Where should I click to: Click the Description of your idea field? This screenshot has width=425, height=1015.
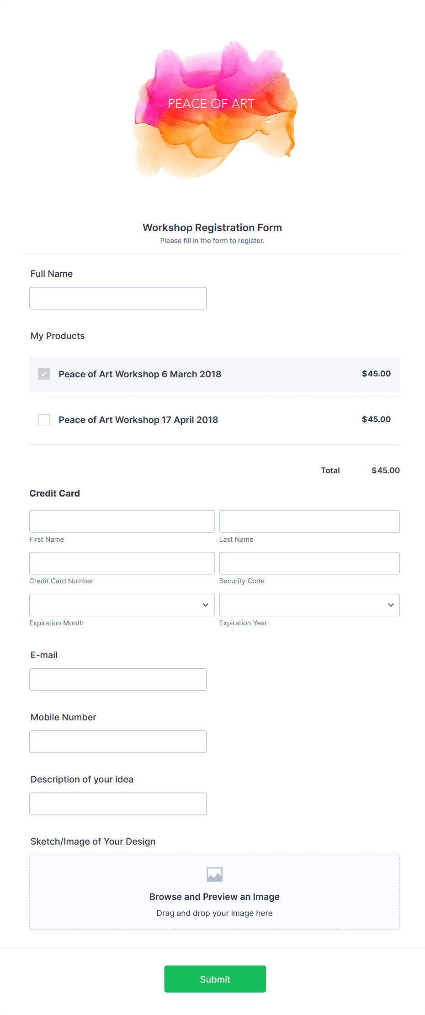coord(118,804)
